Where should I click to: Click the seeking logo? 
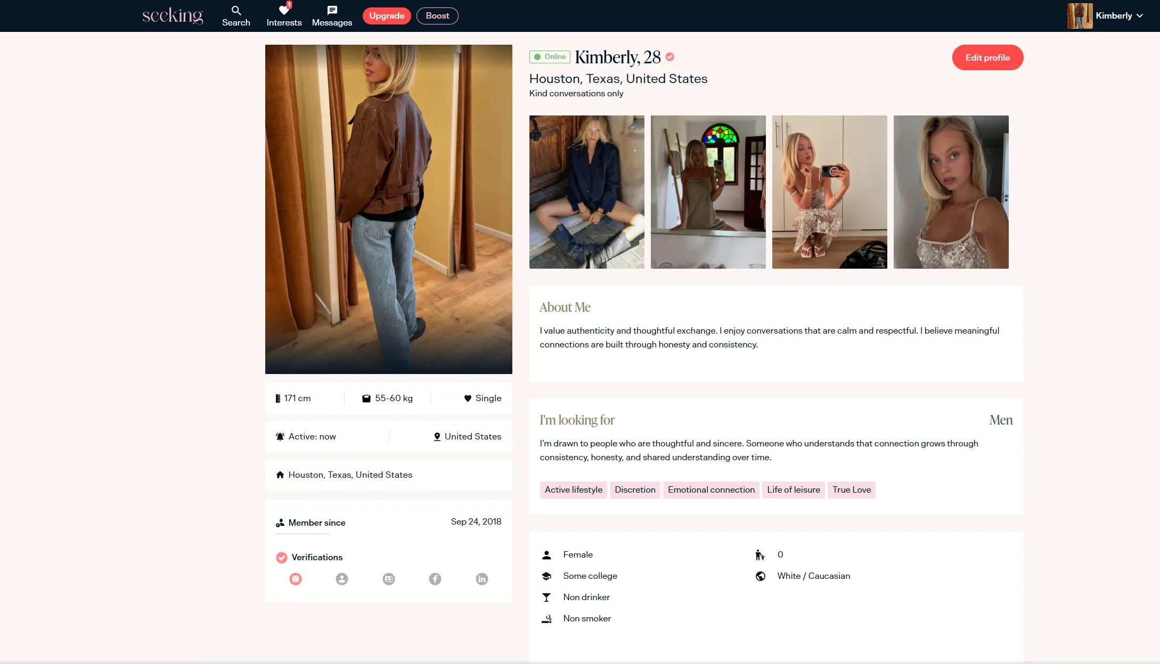(173, 15)
